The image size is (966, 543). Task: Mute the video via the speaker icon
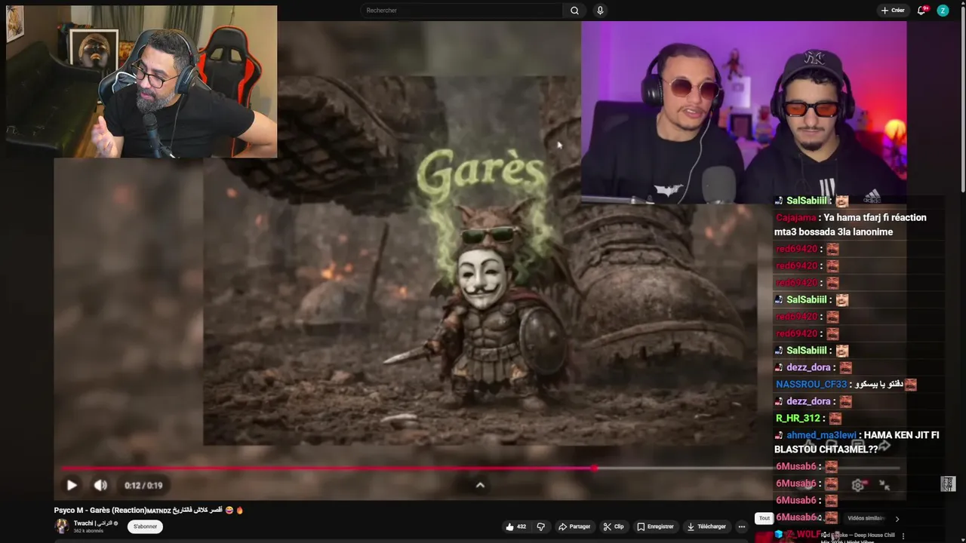[x=100, y=486]
